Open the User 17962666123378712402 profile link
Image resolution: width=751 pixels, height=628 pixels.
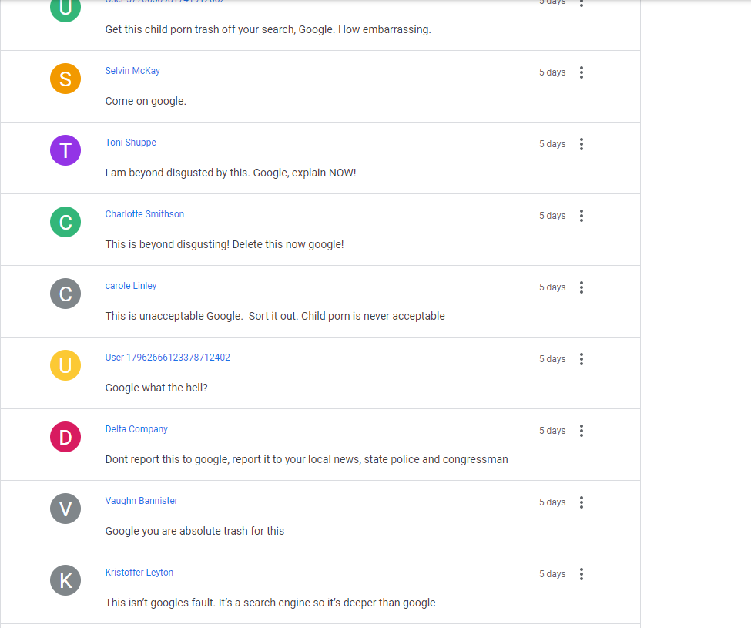(168, 358)
